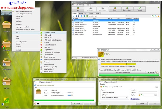Open the Browser menu in PeaZip

tap(82, 5)
